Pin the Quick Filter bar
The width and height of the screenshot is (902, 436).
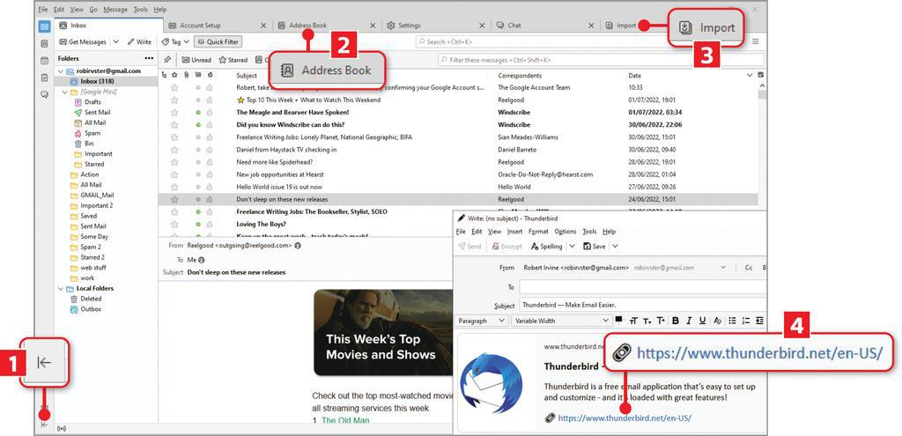click(166, 60)
